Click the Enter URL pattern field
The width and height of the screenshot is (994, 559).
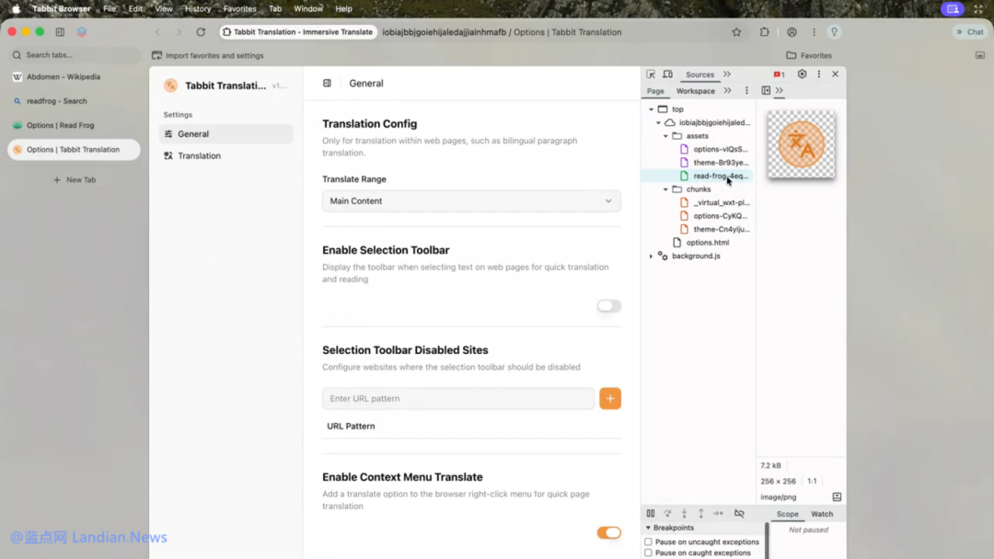tap(458, 398)
